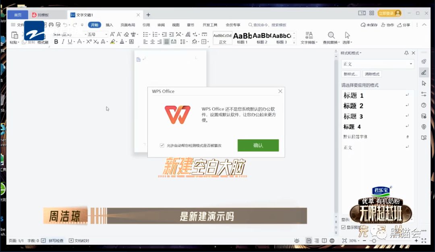Toggle document proofreading in status bar
435x252 pixels.
(79, 241)
